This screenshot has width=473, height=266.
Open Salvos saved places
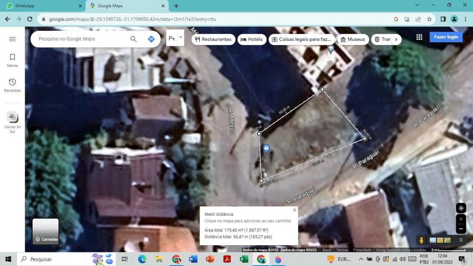[12, 60]
